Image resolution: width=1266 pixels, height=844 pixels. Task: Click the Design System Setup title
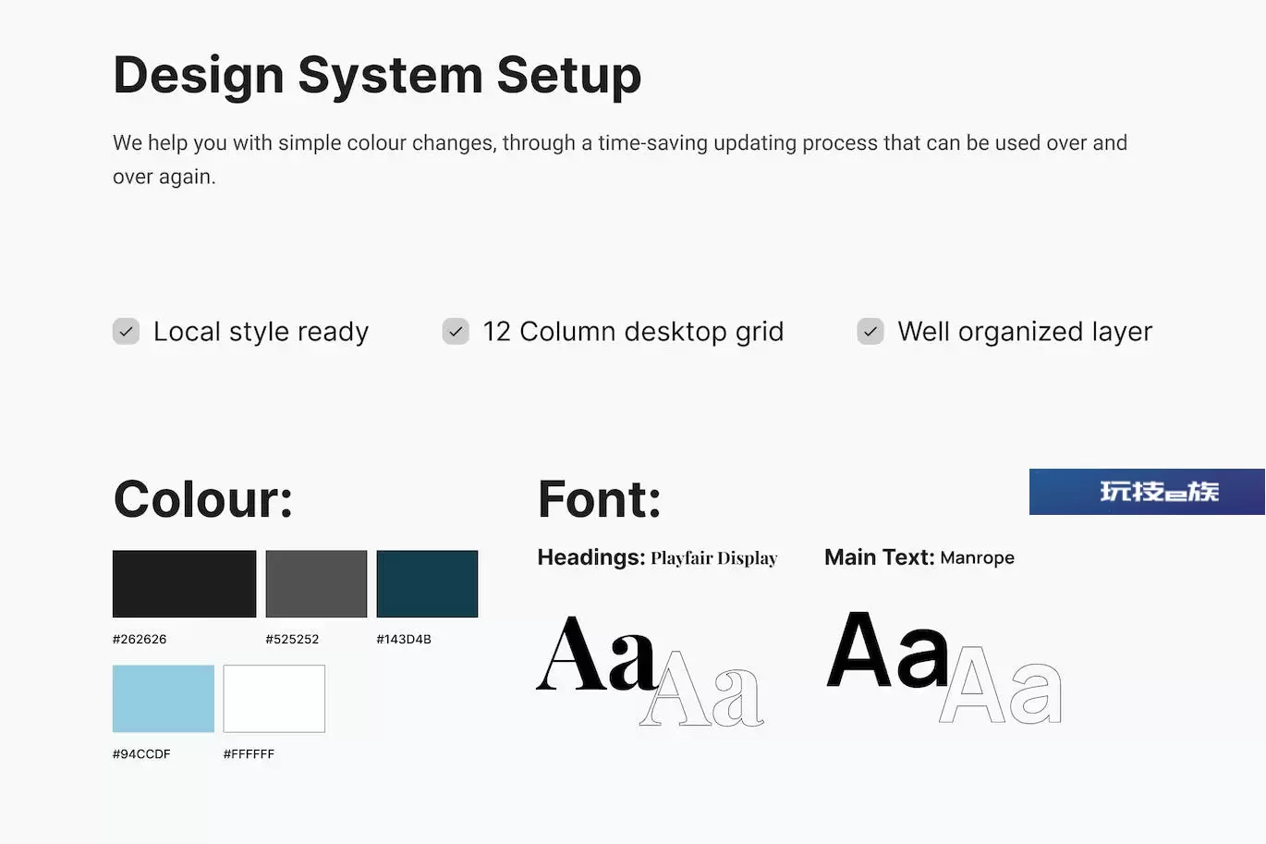pos(377,75)
